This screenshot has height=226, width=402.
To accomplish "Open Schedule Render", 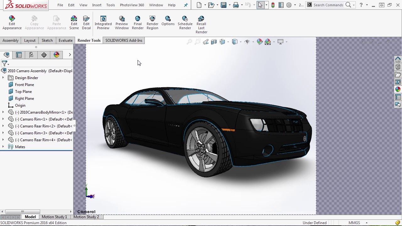I will [x=185, y=23].
